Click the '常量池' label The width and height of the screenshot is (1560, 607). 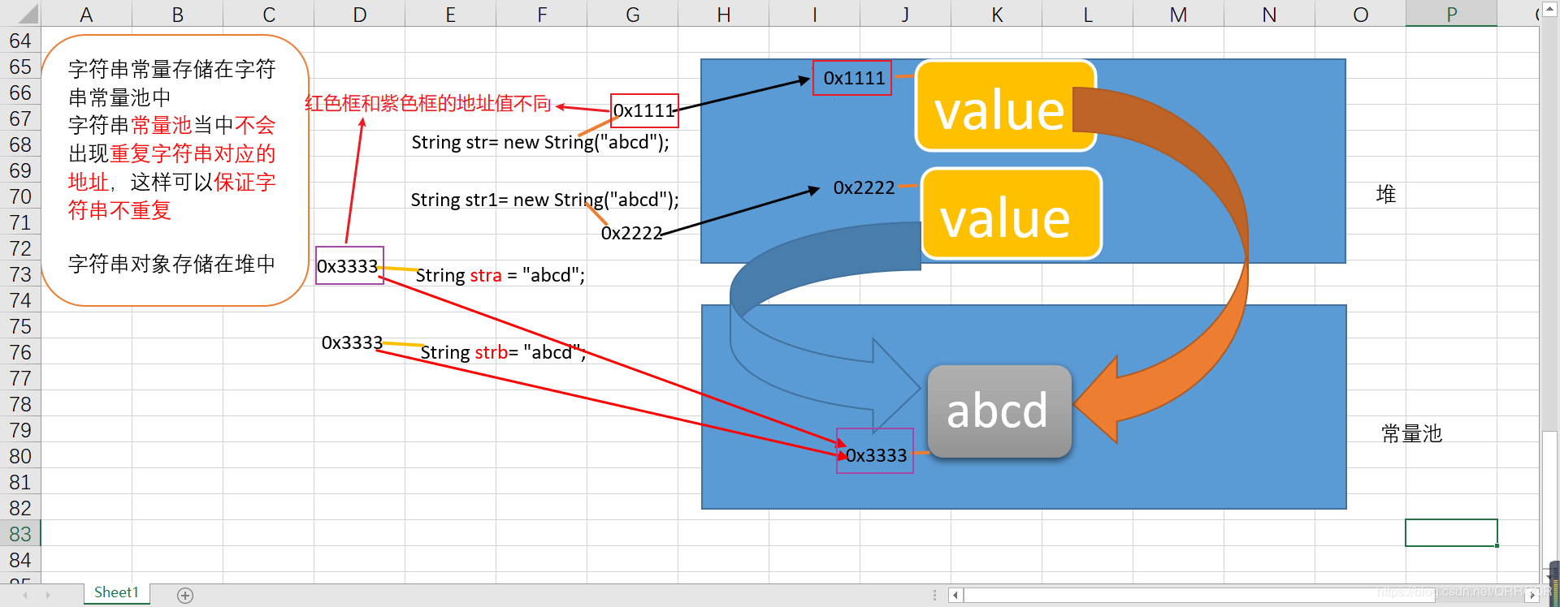point(1412,433)
